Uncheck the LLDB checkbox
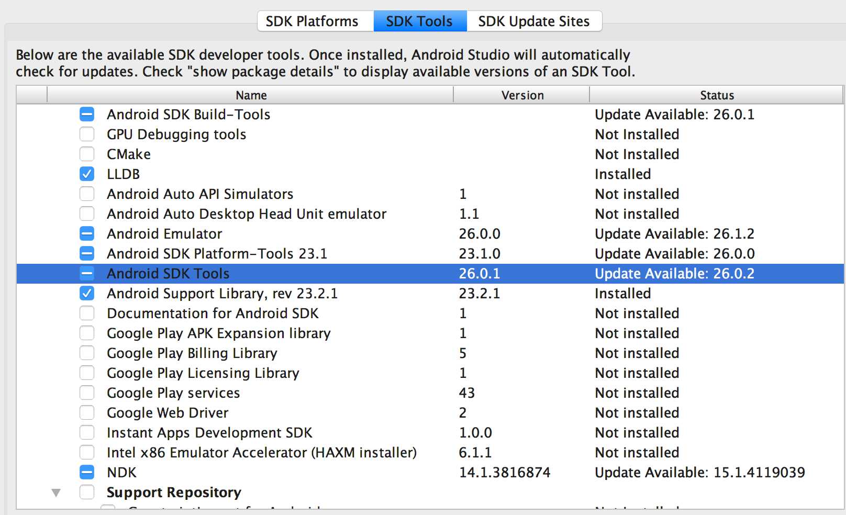The height and width of the screenshot is (515, 846). pyautogui.click(x=87, y=174)
